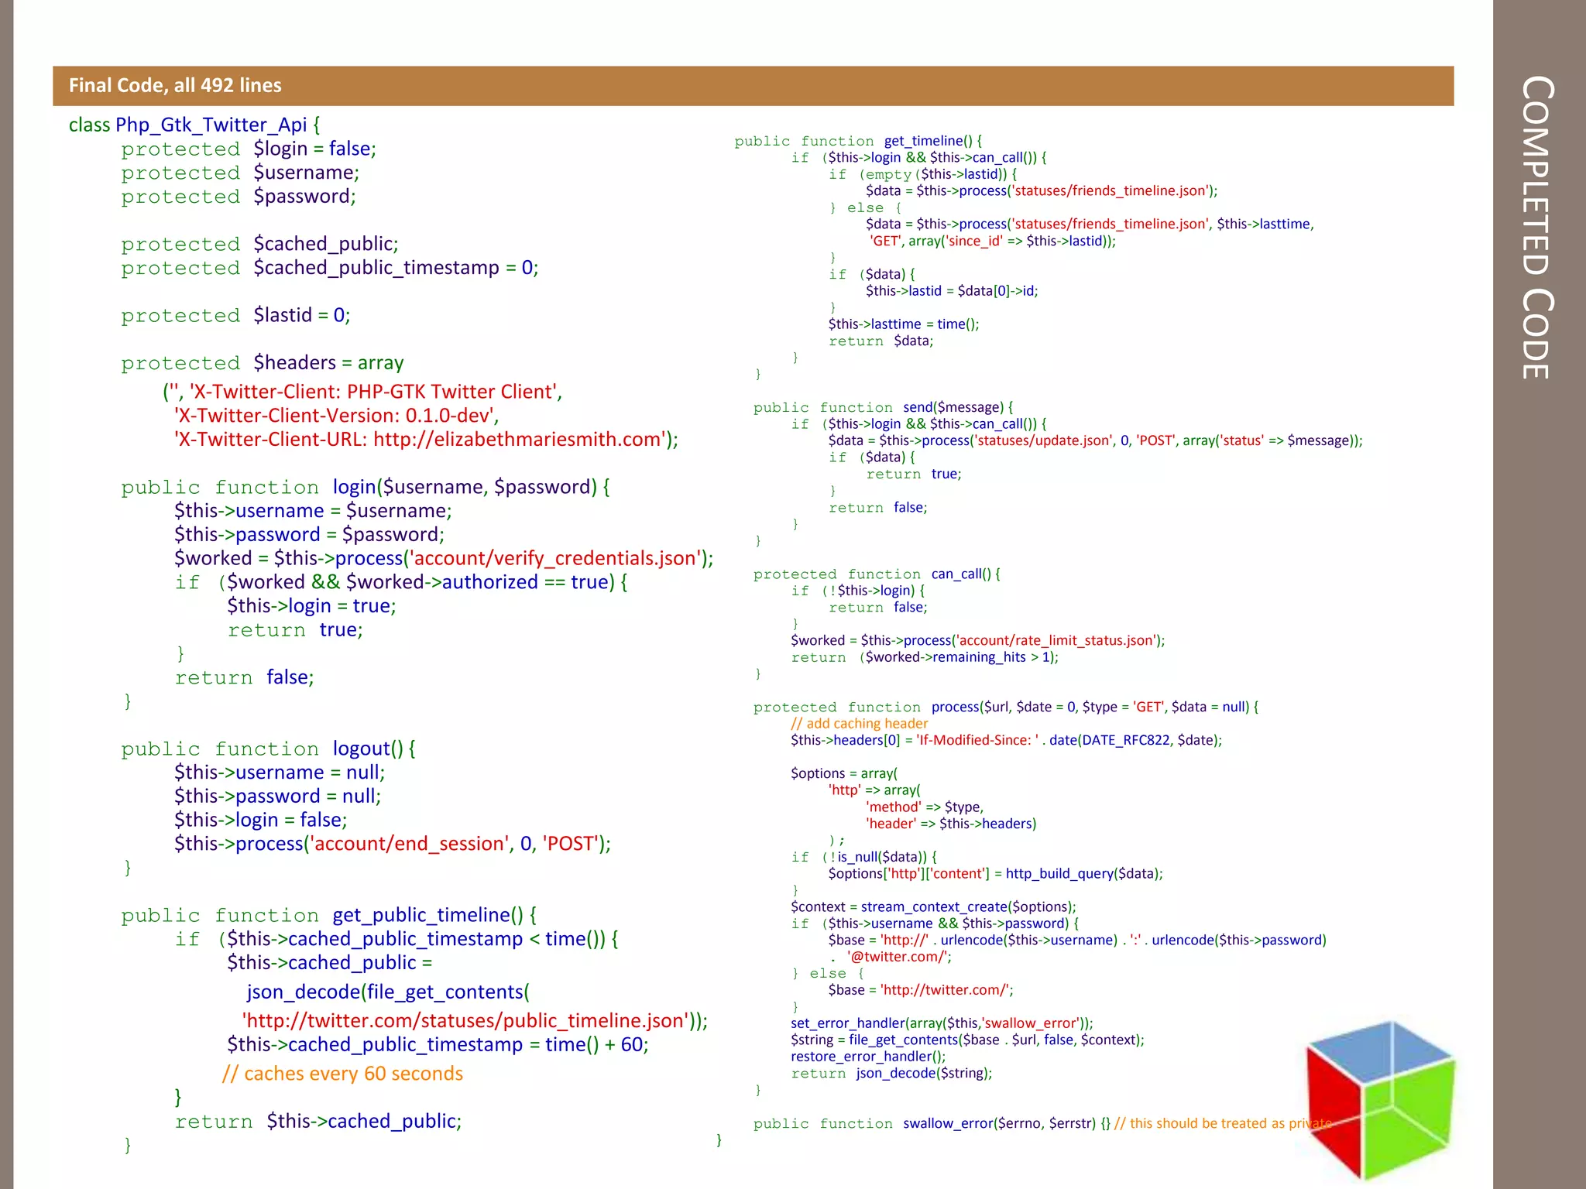Click the 'json_decode(file_get_contents(' line
Screen dimensions: 1586x1189
coord(388,992)
